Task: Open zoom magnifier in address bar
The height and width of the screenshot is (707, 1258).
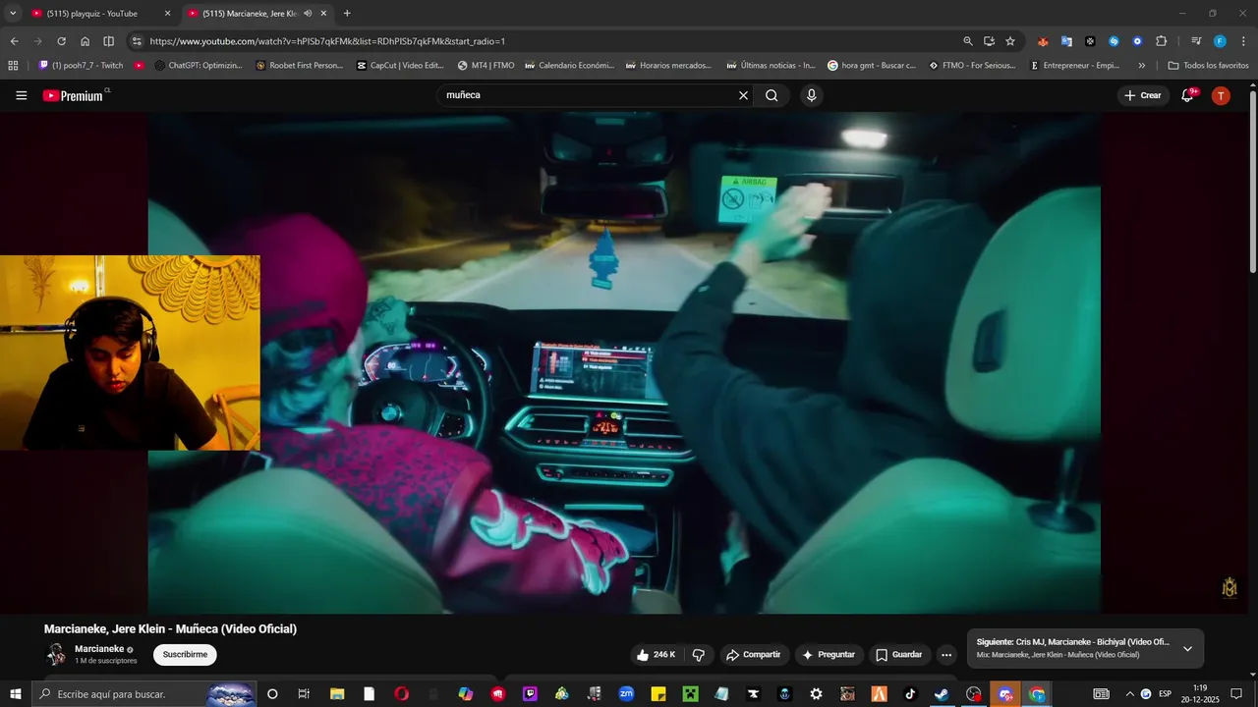Action: click(968, 41)
